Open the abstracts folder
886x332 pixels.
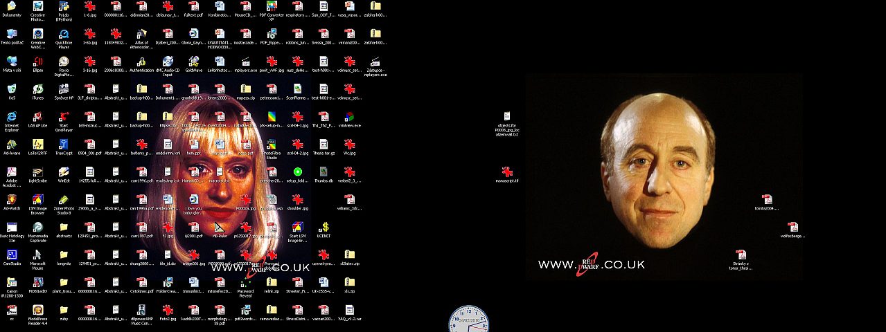(64, 228)
